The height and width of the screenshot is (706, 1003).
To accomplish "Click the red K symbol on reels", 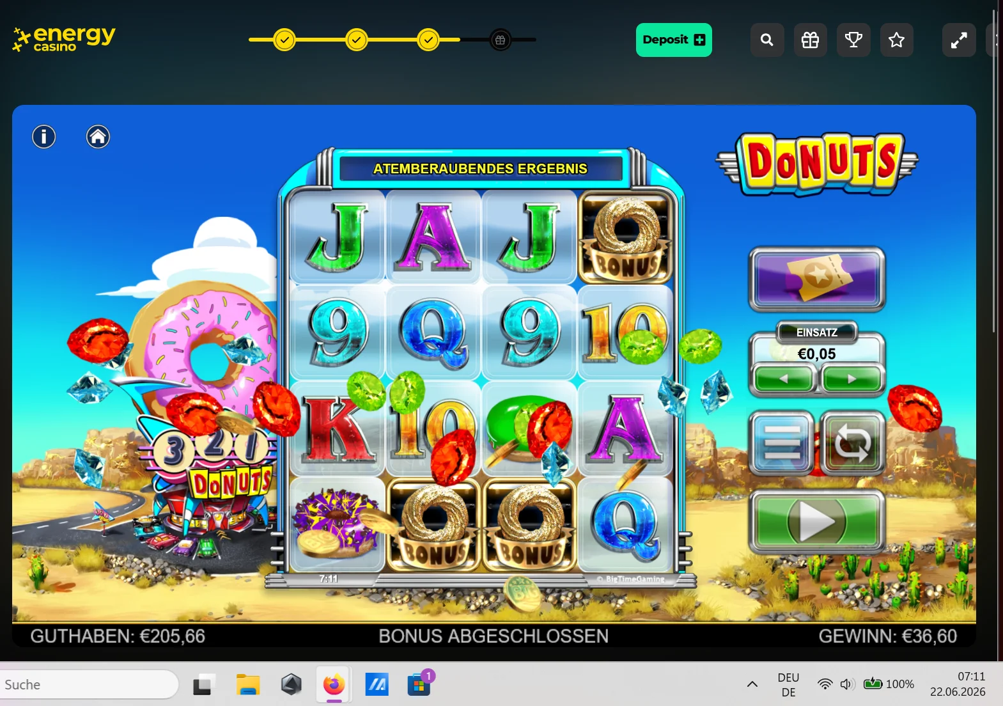I will coord(338,428).
